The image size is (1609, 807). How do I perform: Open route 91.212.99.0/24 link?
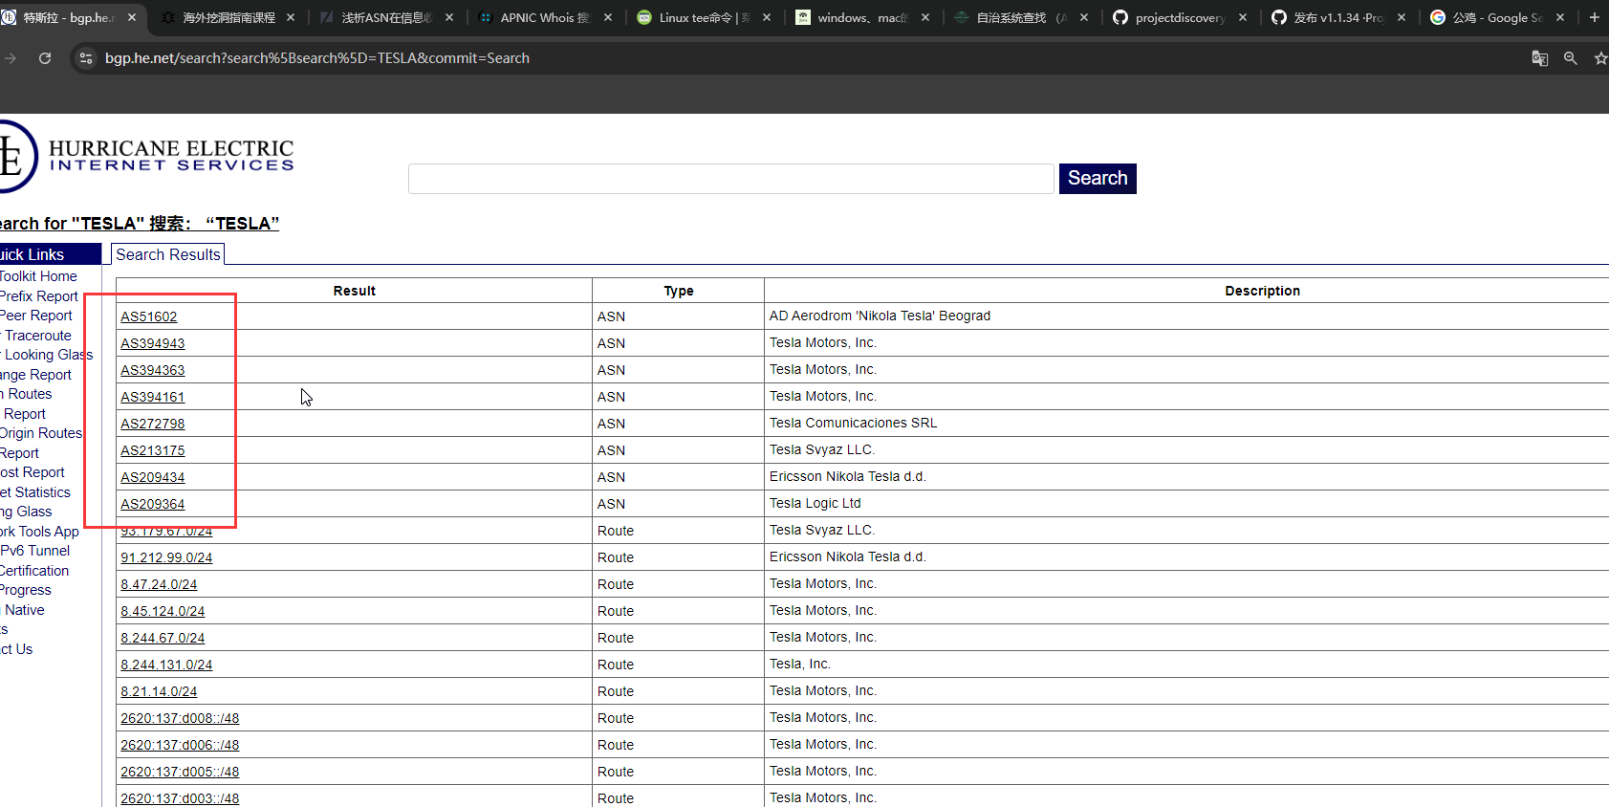click(x=166, y=557)
